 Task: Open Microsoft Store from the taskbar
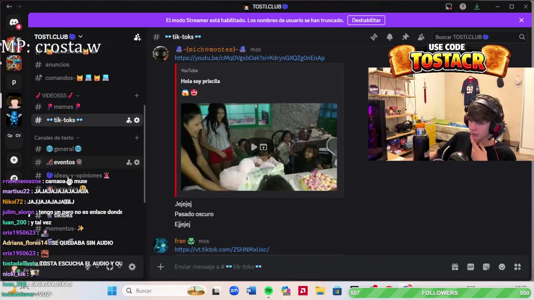337,291
